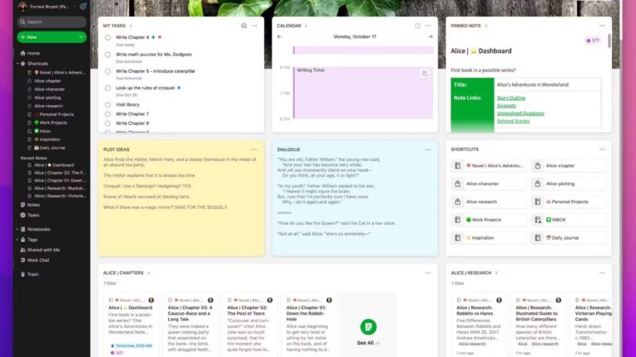Expand Pinned Note header arrow

pyautogui.click(x=486, y=26)
